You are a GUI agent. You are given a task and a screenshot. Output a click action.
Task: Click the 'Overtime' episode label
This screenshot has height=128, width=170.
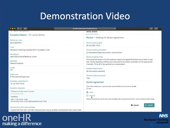14,97
